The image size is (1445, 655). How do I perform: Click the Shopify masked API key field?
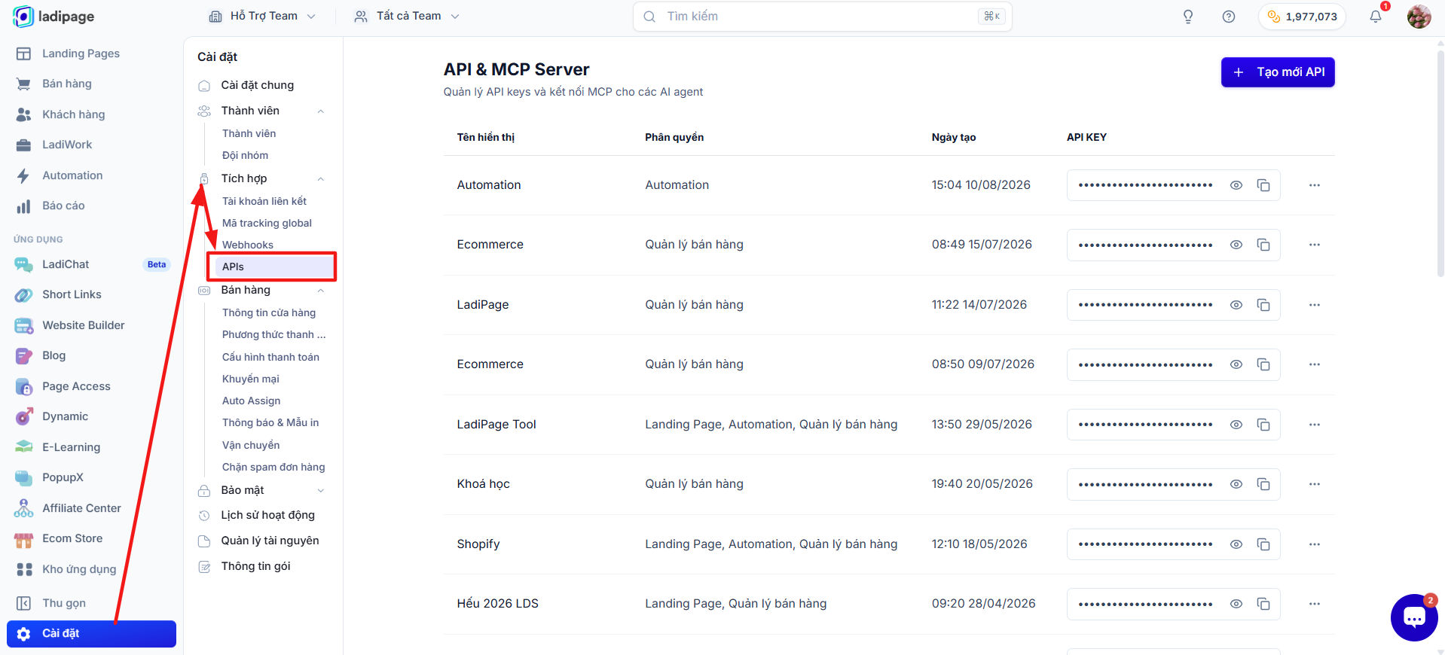pos(1174,544)
